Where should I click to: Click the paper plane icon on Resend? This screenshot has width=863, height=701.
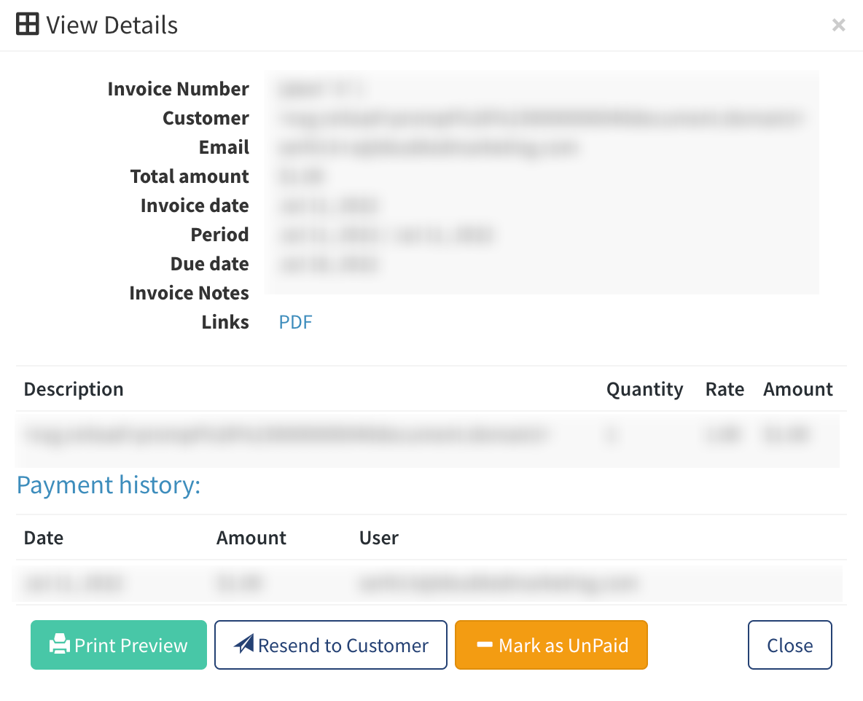243,645
